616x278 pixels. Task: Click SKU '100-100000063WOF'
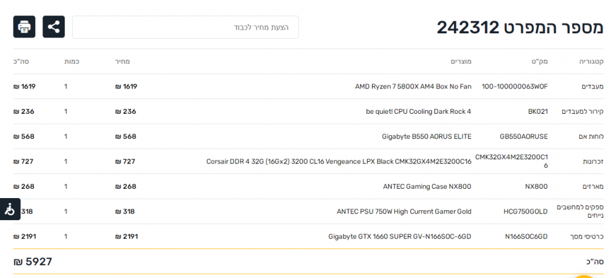[514, 86]
